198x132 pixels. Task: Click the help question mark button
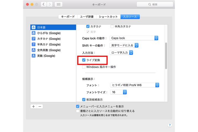coord(170,125)
